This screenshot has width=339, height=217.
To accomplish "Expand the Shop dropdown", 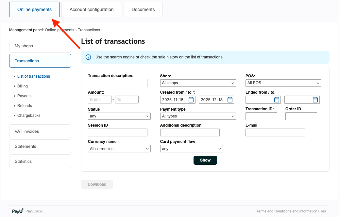I will [198, 83].
